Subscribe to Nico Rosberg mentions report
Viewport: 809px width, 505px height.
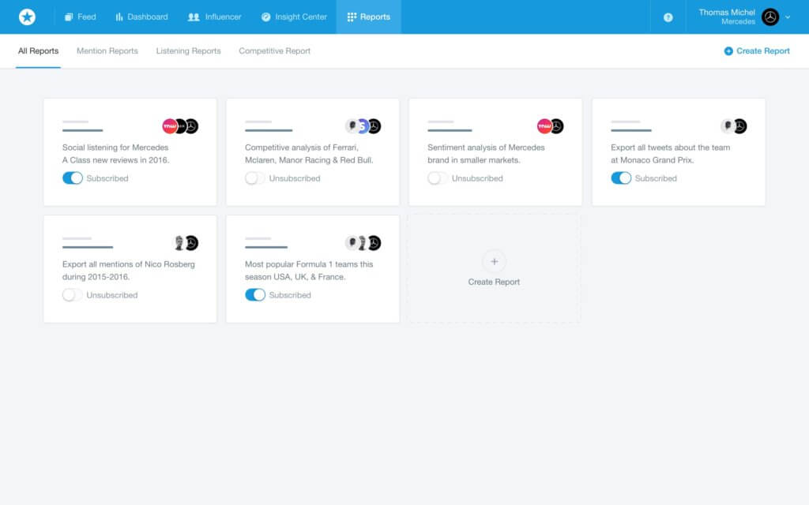(x=72, y=295)
